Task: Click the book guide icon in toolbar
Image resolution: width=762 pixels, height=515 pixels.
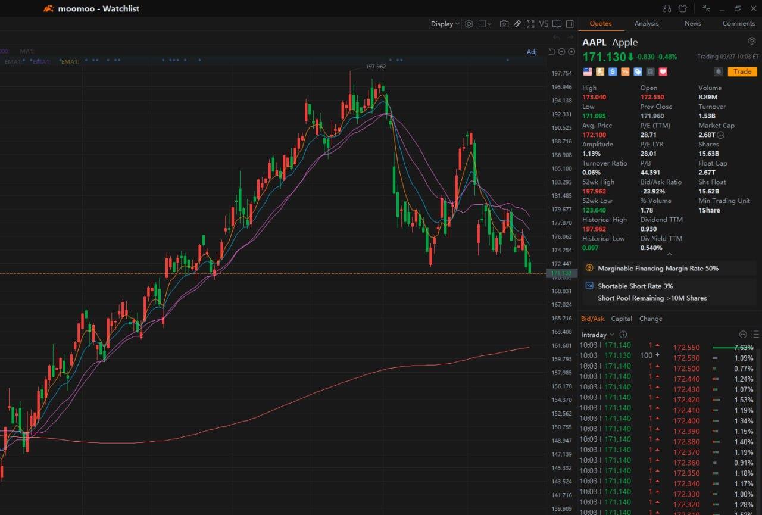Action: [557, 24]
